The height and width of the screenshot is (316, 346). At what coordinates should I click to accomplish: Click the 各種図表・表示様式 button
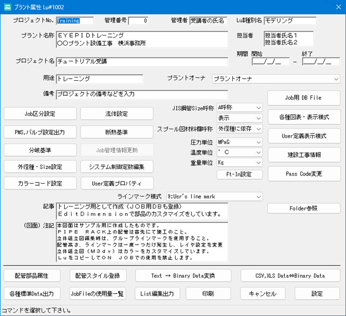point(304,117)
